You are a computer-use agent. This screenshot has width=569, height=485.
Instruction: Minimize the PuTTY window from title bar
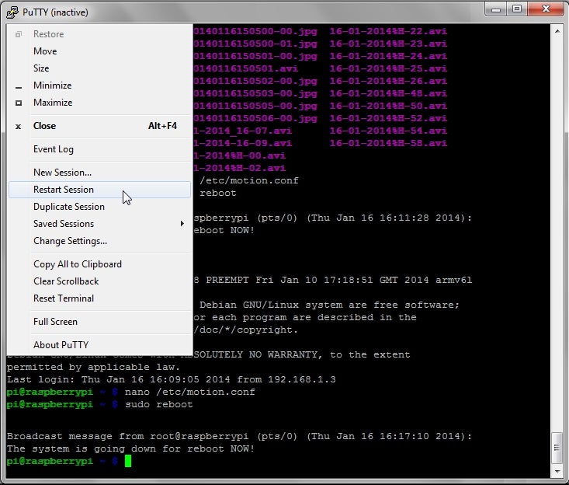coord(496,9)
